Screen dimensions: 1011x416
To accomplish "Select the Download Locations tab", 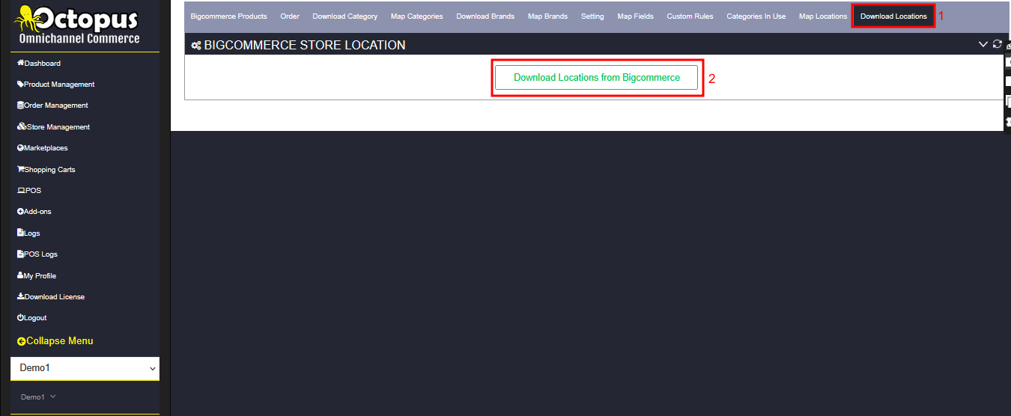I will pos(893,16).
